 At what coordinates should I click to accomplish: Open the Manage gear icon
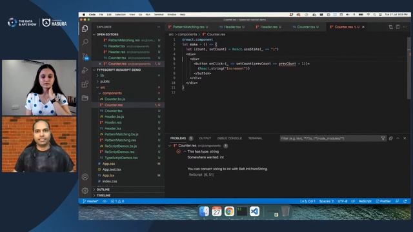click(85, 191)
